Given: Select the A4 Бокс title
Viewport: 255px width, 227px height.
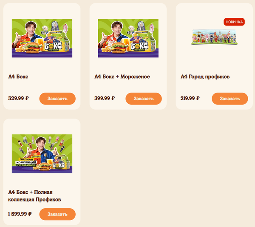Looking at the screenshot, I should click(x=18, y=77).
